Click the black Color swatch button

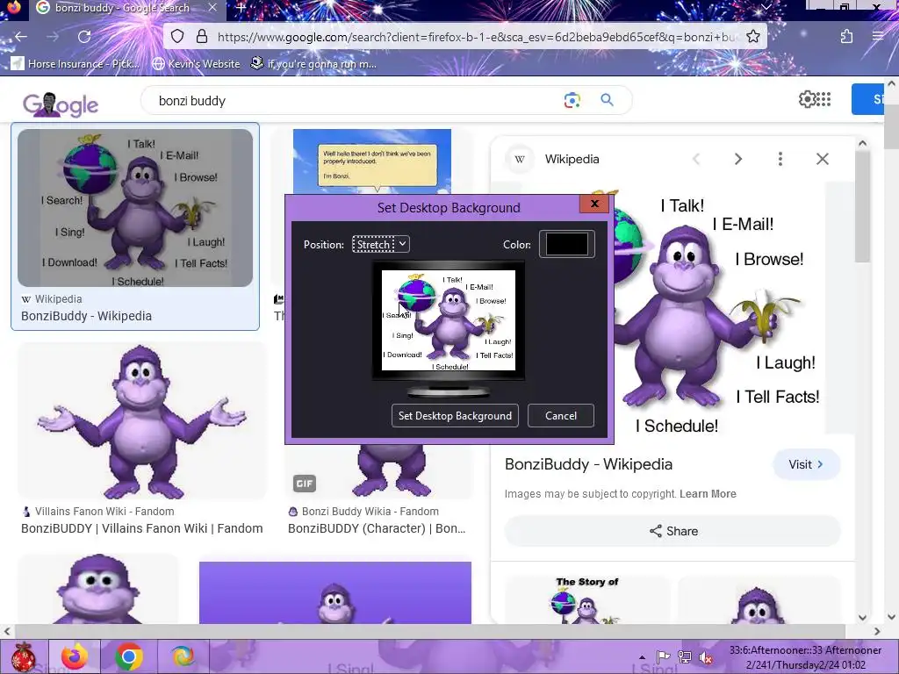pos(566,244)
